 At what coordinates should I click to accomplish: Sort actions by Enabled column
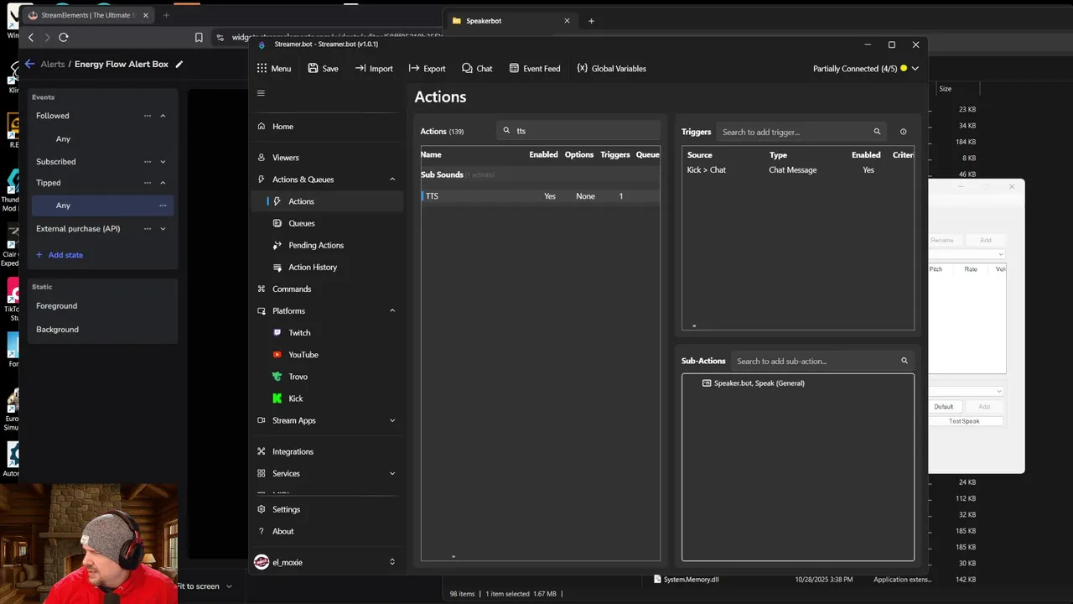(x=543, y=154)
